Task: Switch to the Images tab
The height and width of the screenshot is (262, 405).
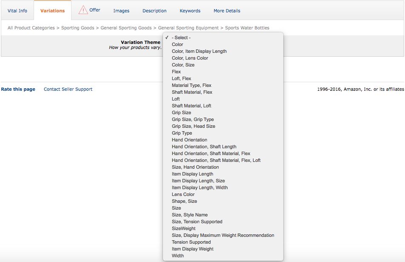Action: [121, 11]
